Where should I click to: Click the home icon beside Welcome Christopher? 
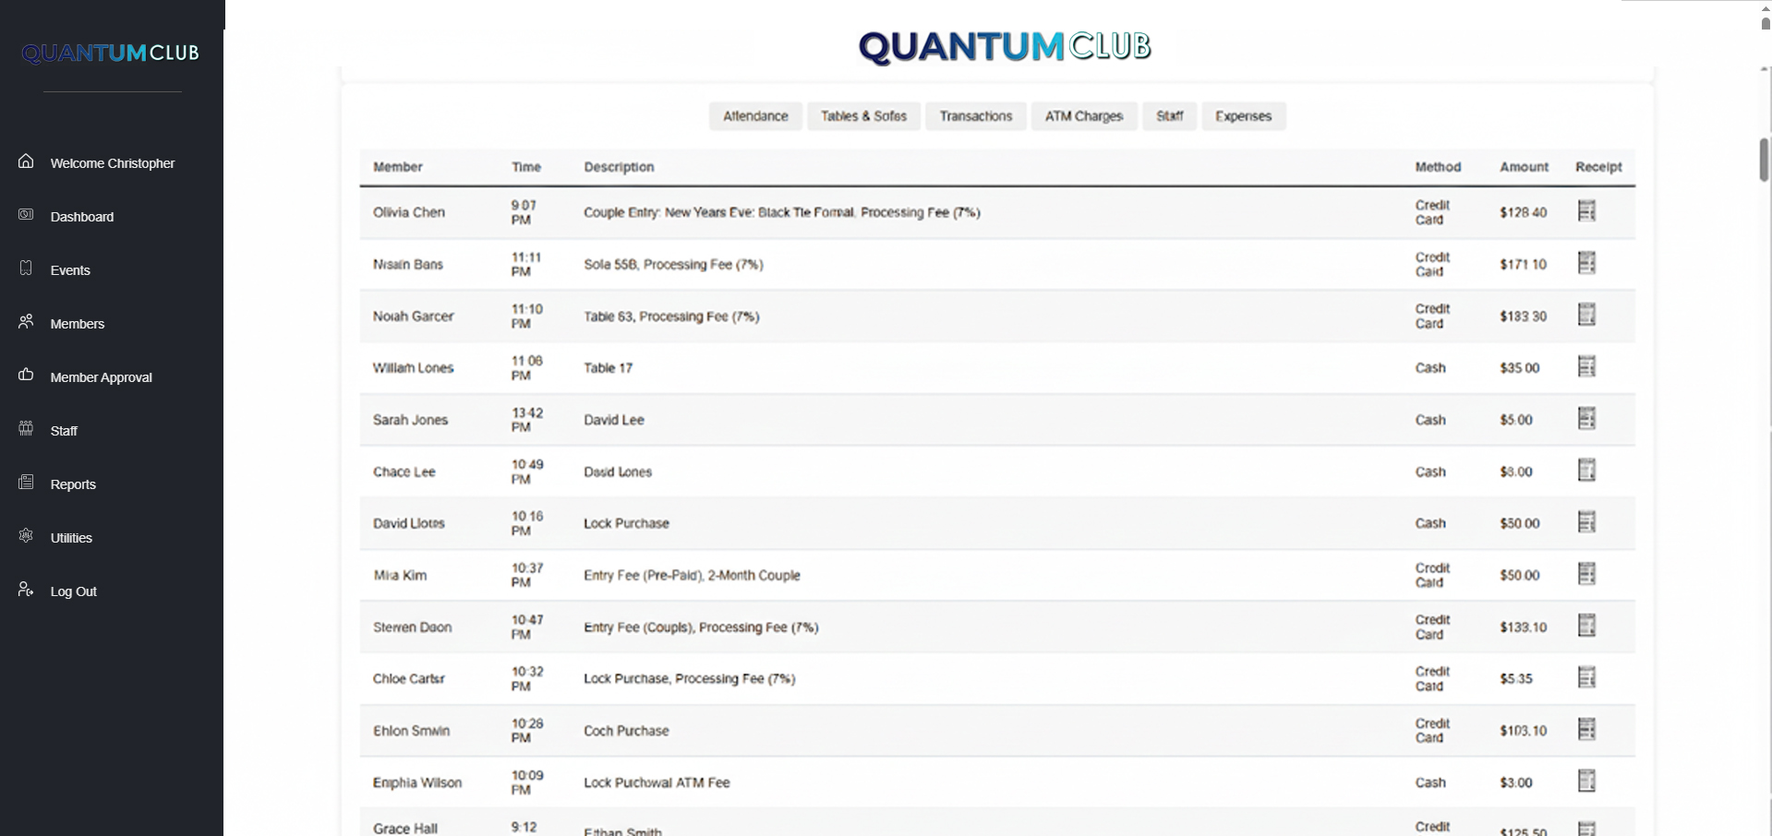click(x=25, y=161)
